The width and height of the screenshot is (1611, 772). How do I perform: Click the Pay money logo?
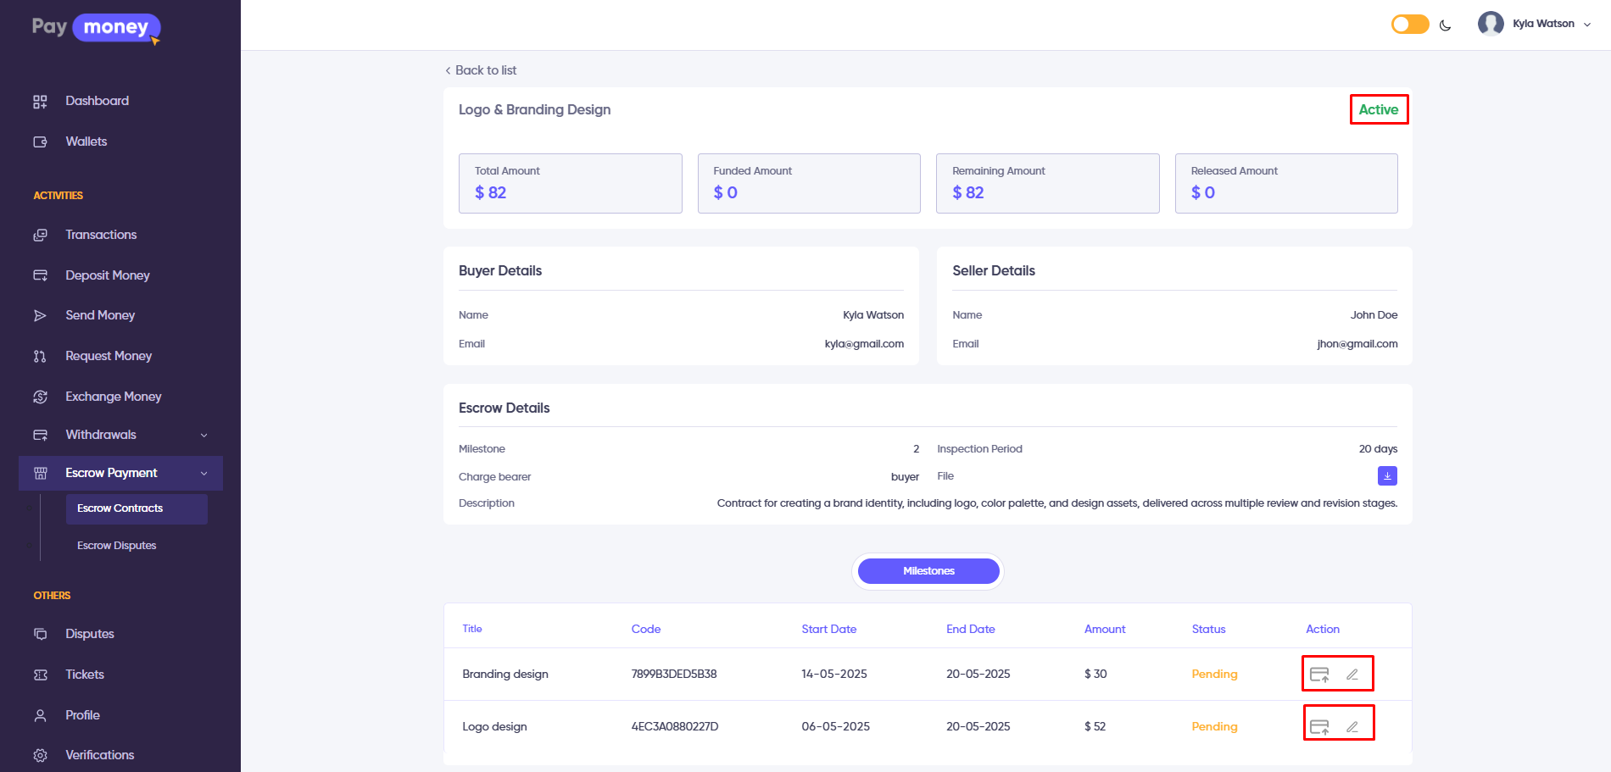point(96,28)
